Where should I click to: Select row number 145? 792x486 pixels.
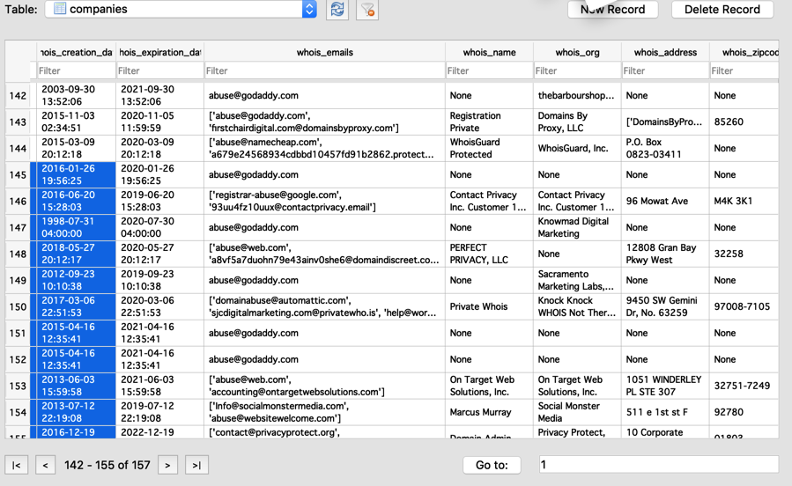pyautogui.click(x=18, y=174)
